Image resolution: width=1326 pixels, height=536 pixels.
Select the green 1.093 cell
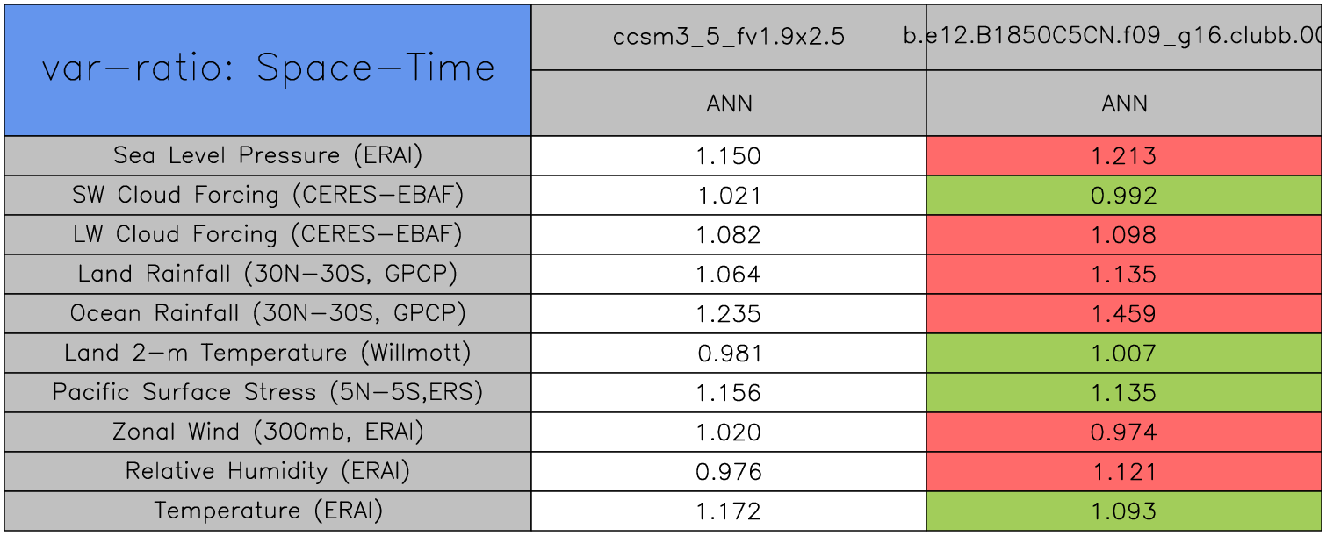pos(1124,511)
